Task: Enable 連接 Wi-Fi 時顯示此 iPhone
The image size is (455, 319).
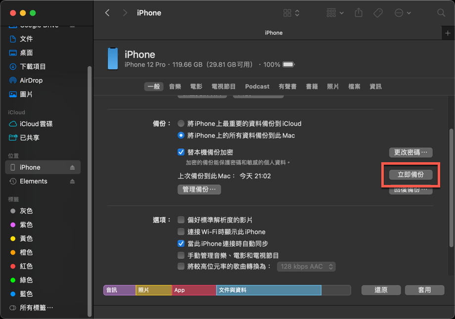Action: click(x=181, y=231)
